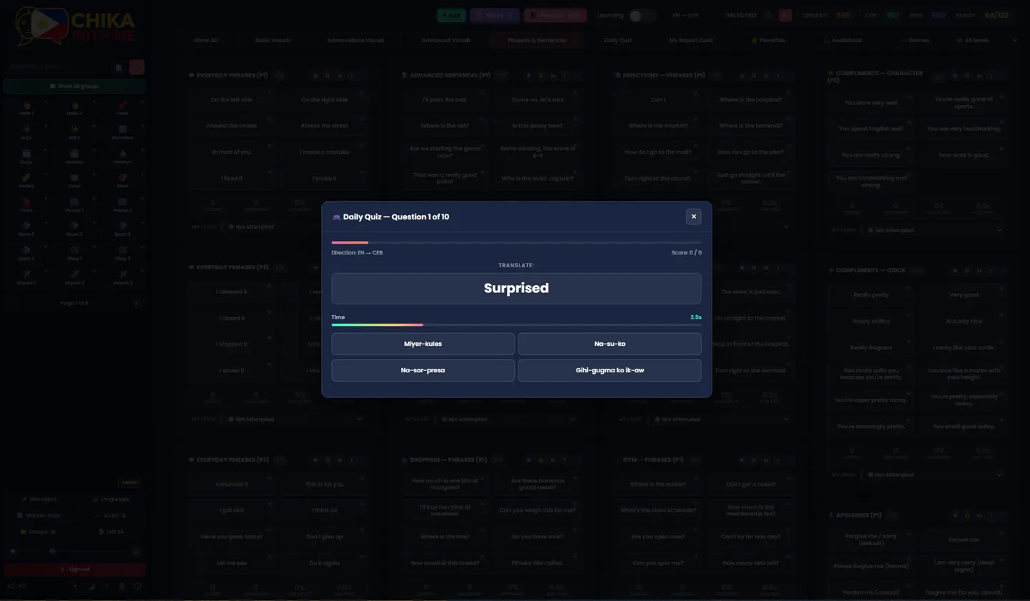Open the Hello 1 group icon
The height and width of the screenshot is (601, 1030).
point(26,109)
